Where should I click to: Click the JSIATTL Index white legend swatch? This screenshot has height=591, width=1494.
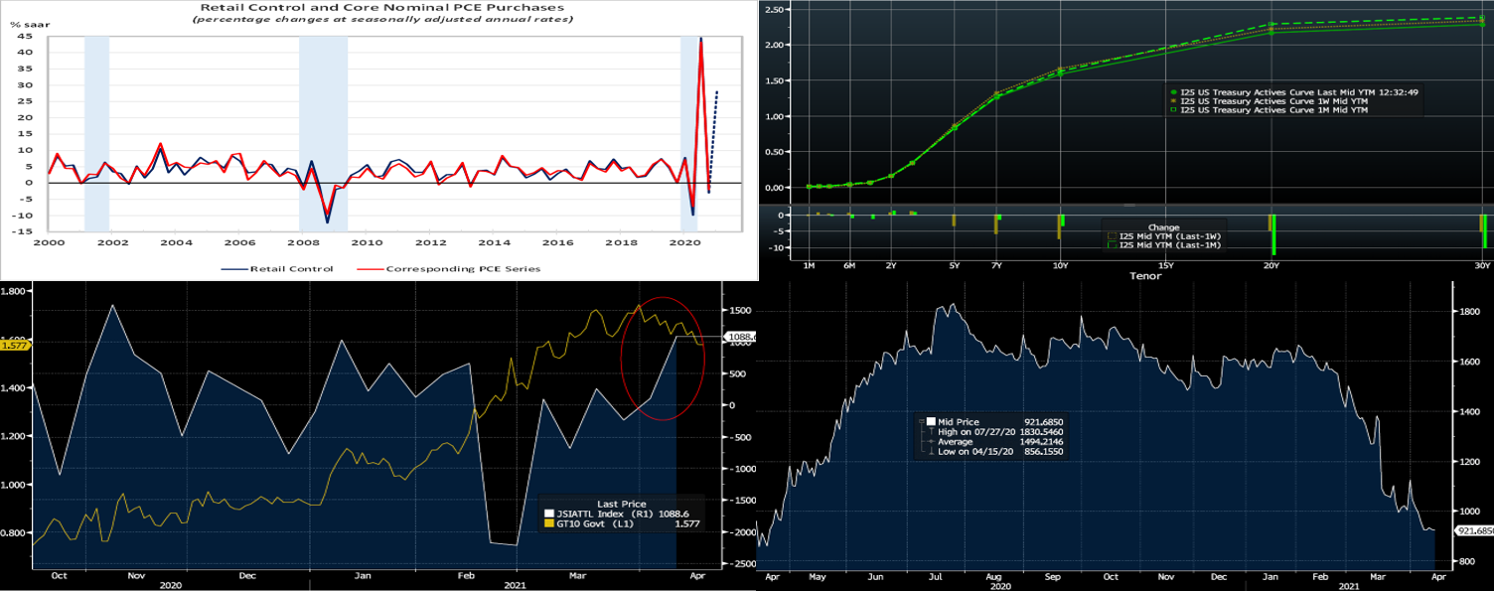548,513
